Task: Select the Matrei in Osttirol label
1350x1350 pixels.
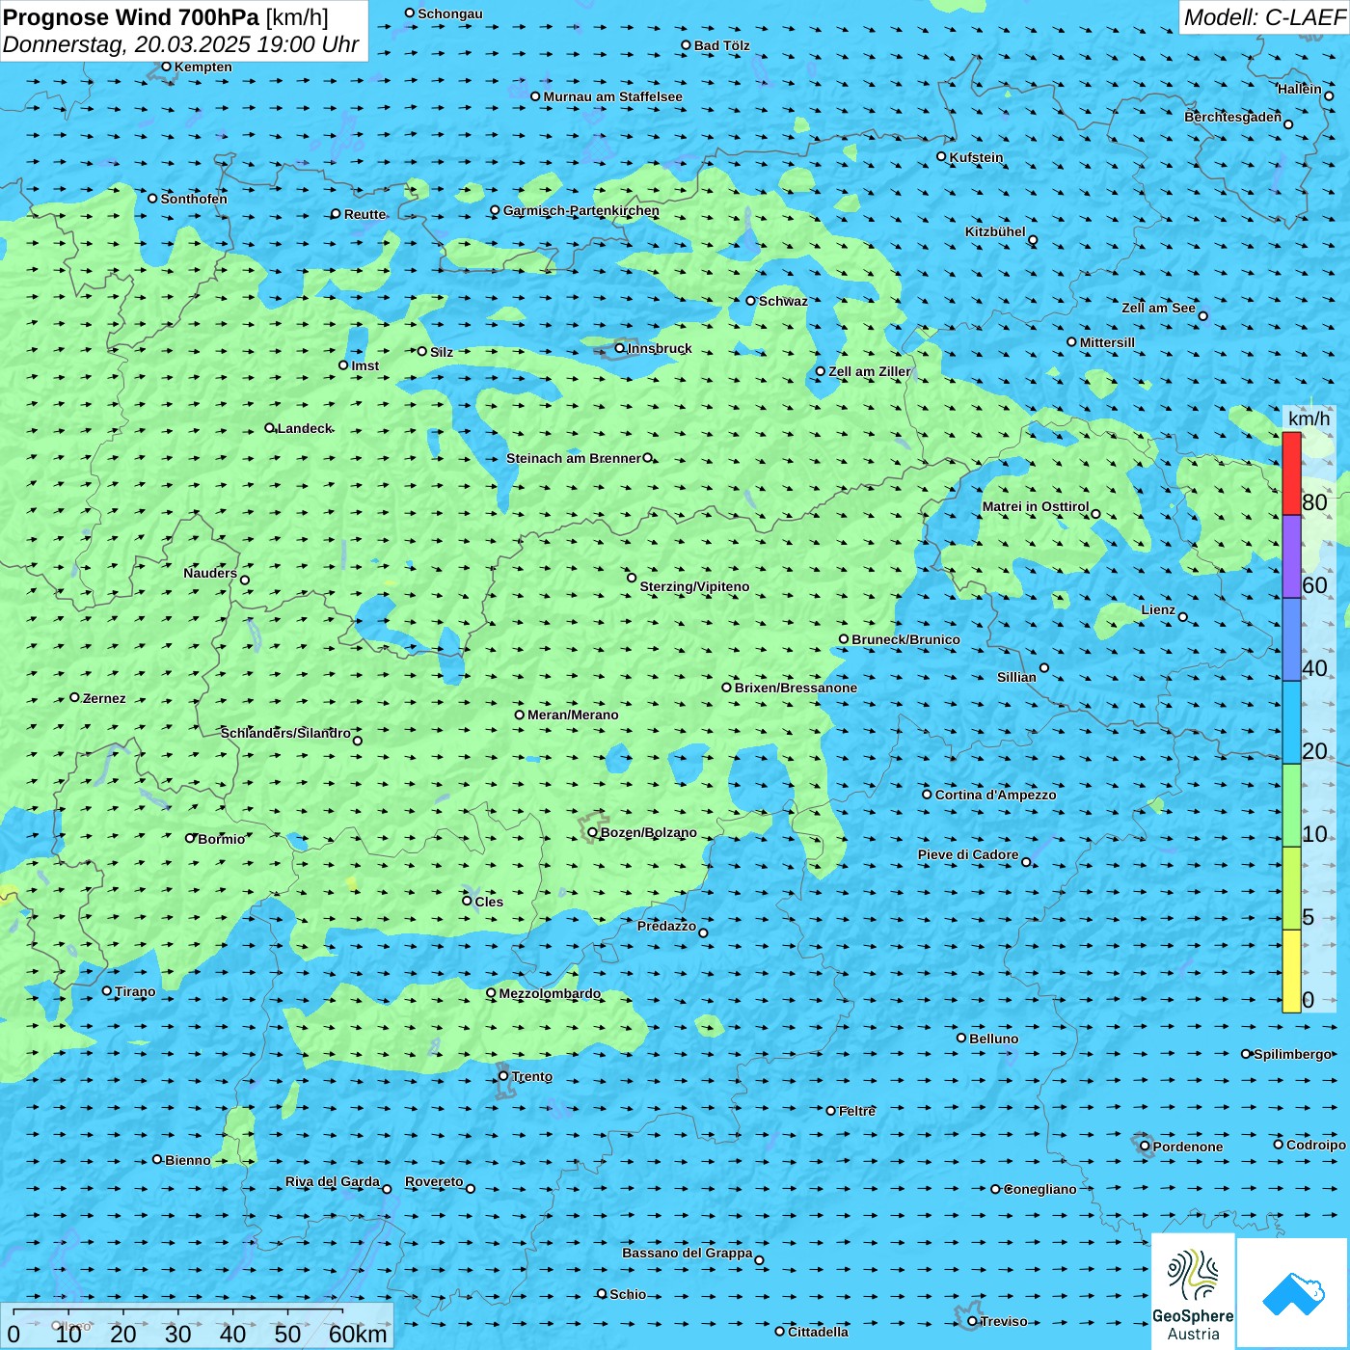Action: point(1036,506)
